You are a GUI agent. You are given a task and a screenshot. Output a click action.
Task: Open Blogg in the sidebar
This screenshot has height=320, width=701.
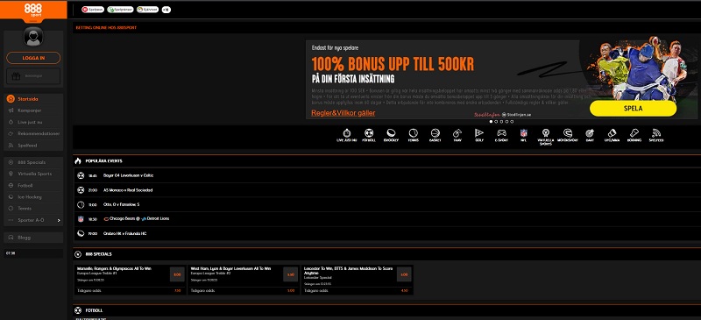(x=33, y=238)
